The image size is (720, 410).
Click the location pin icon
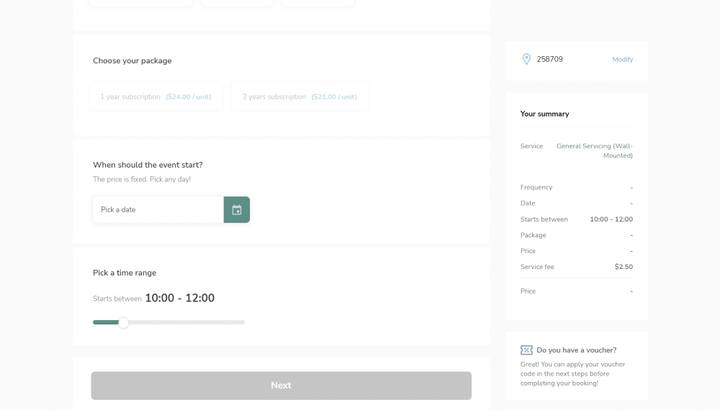click(526, 60)
